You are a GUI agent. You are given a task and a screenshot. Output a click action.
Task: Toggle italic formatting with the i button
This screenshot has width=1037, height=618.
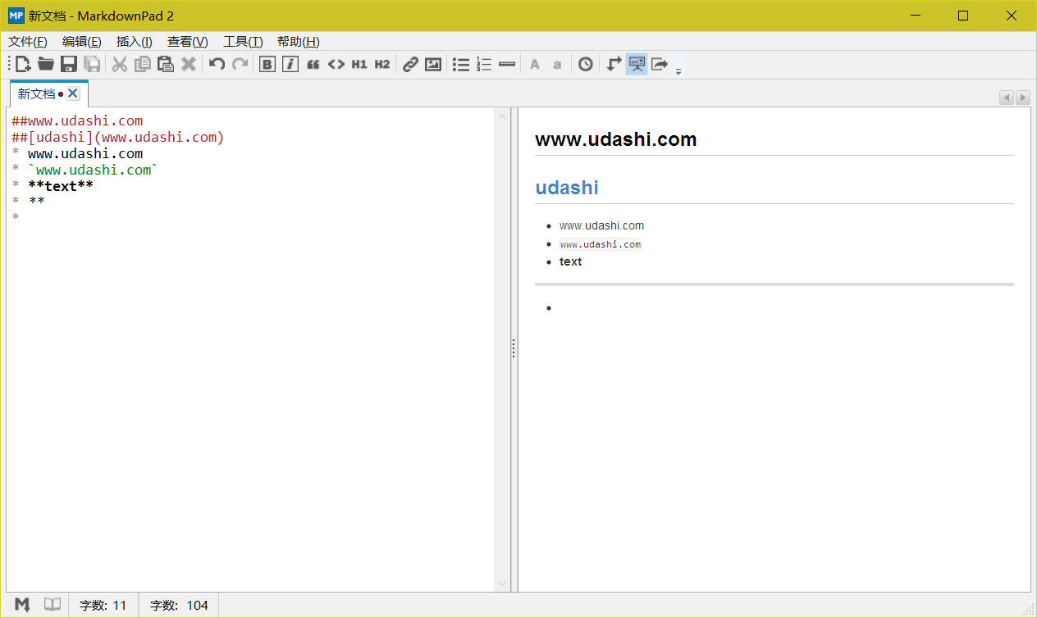click(290, 64)
